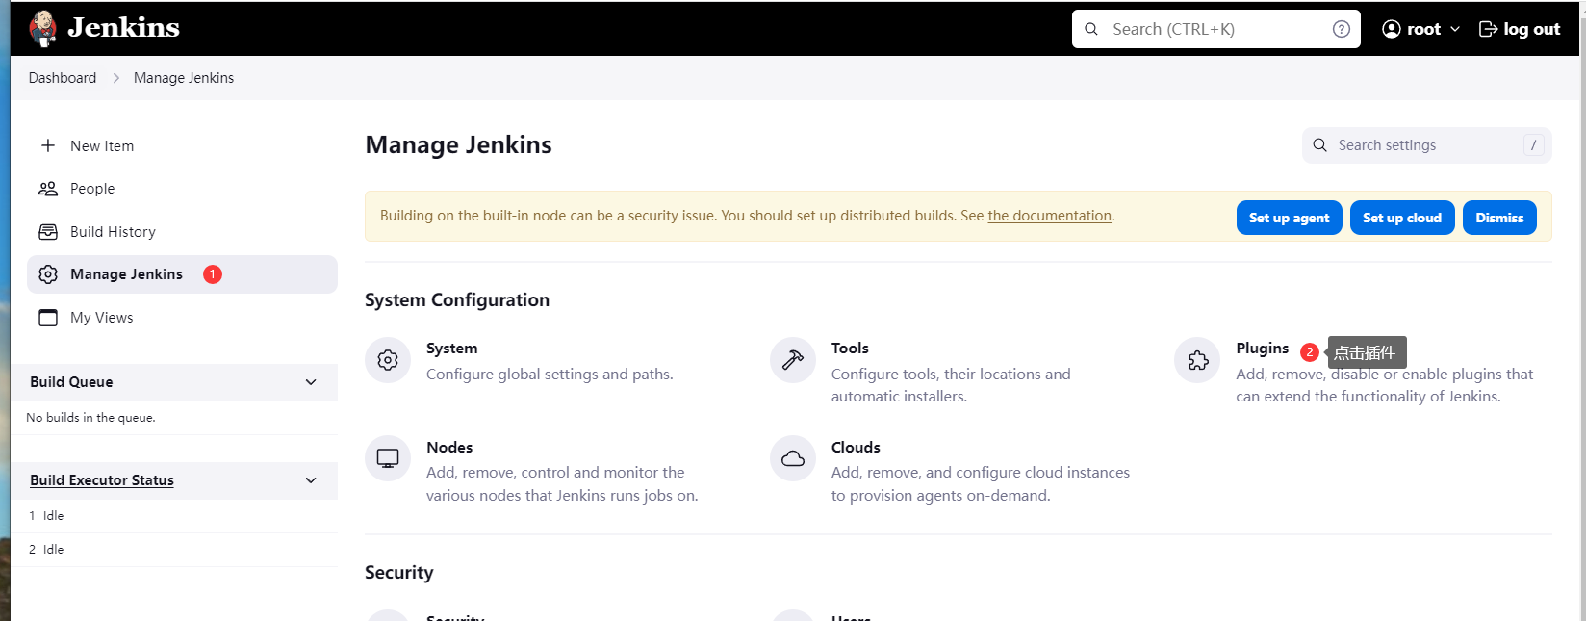Collapse the Build Executor Status panel
Viewport: 1586px width, 621px height.
[311, 480]
